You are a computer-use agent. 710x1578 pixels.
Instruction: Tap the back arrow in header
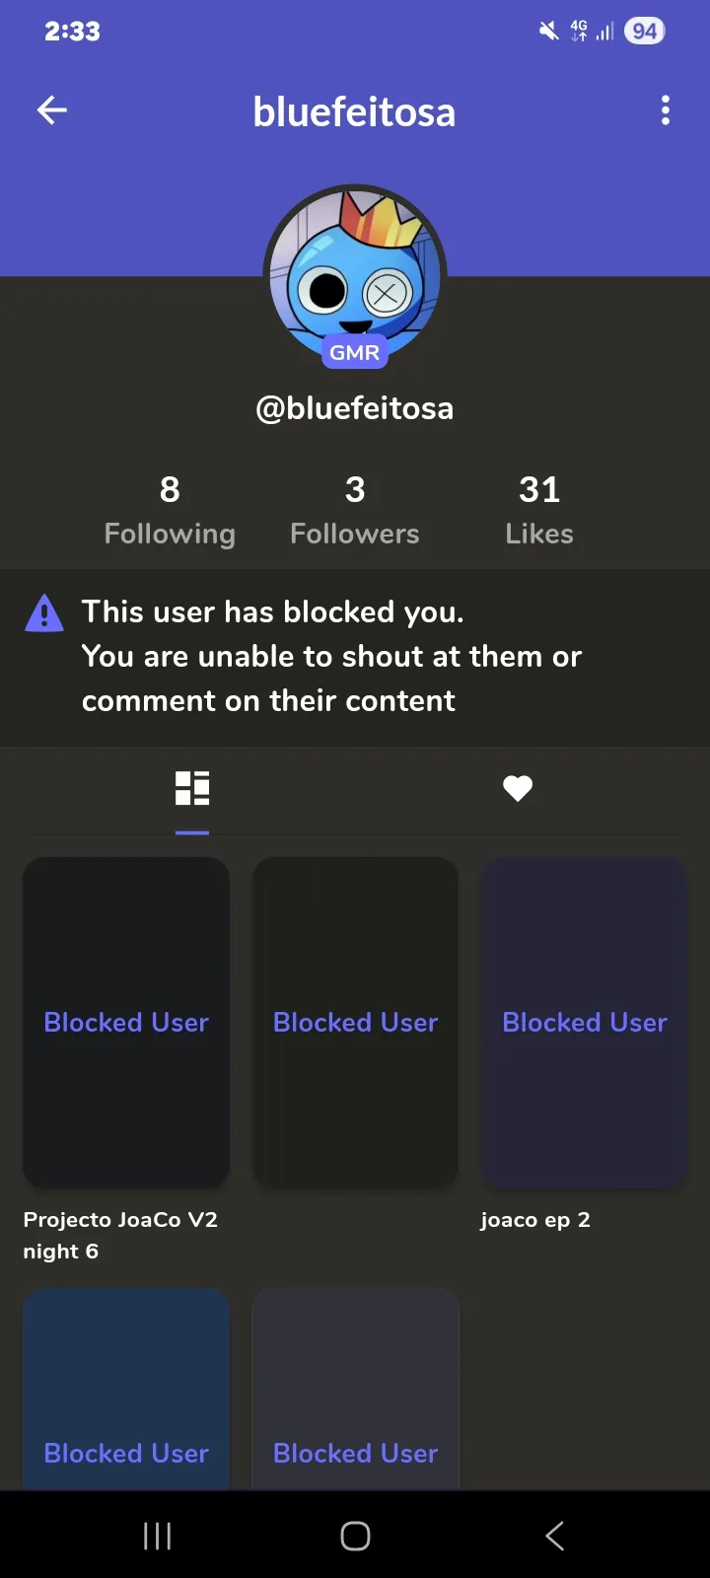coord(52,110)
